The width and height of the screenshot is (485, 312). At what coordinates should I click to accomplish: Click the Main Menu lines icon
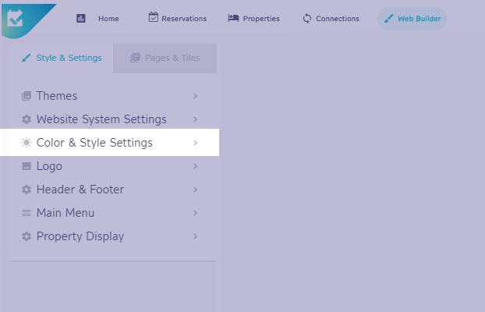pos(27,213)
